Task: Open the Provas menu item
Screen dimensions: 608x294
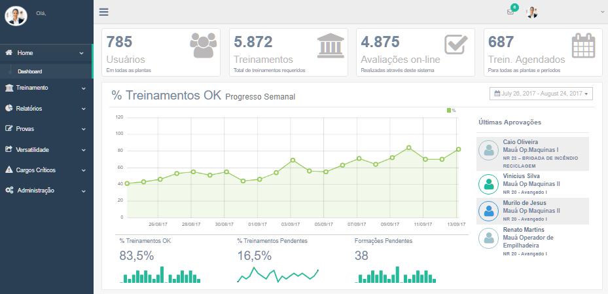Action: pos(46,128)
